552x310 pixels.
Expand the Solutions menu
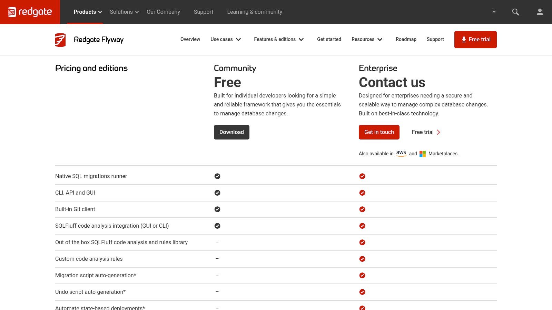coord(124,12)
